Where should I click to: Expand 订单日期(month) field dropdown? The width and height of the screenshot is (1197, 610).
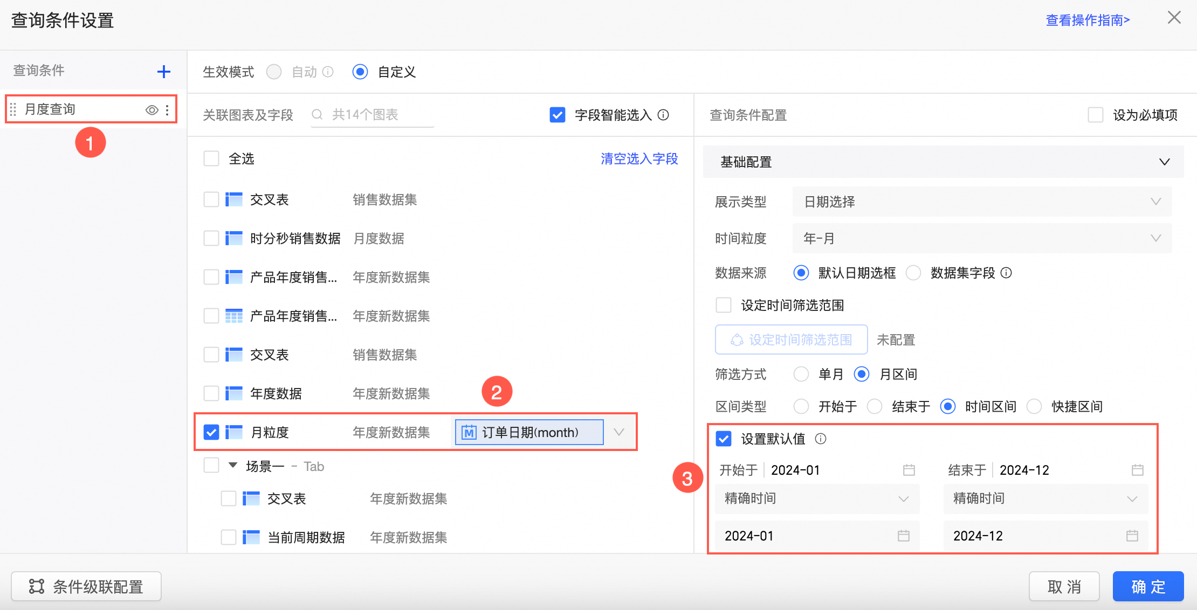point(619,432)
